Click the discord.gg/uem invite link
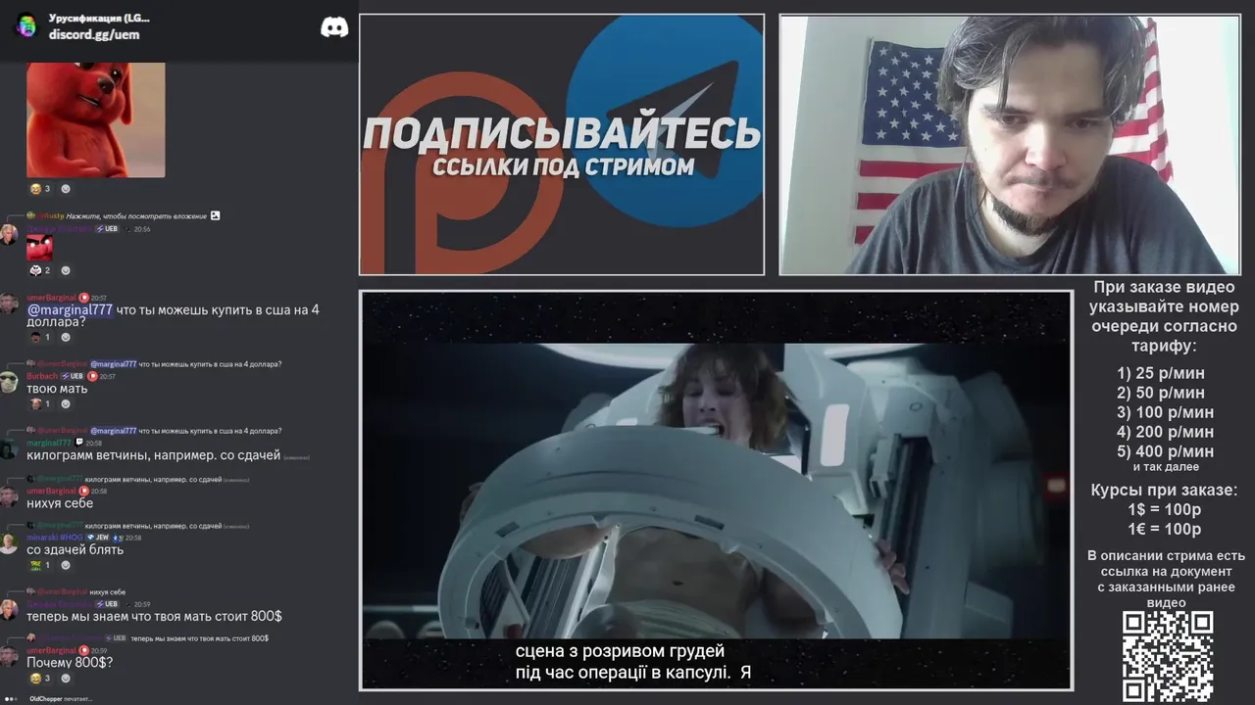1255x705 pixels. (x=94, y=34)
